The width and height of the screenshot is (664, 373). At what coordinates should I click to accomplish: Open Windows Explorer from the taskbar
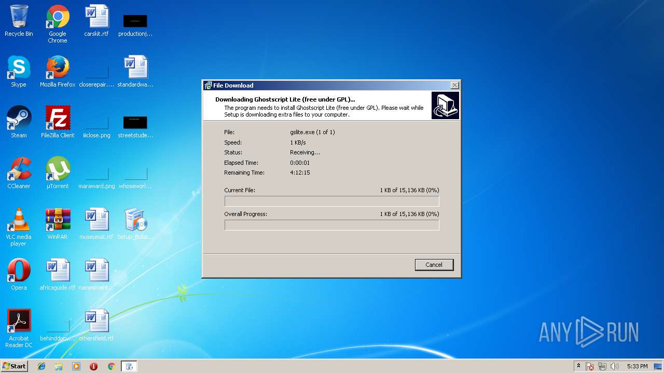[59, 366]
